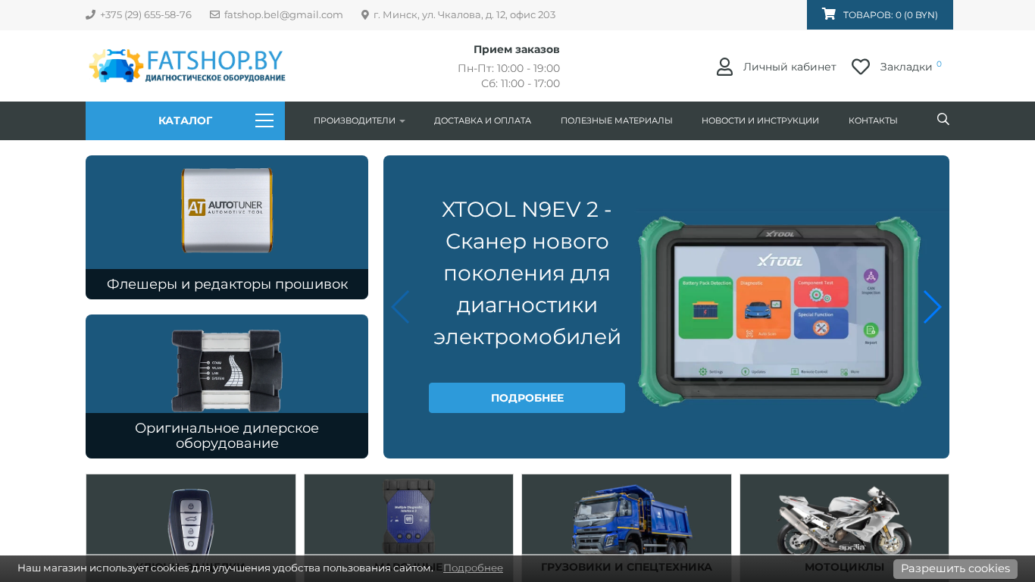Open the ПРОИЗВОДИТЕЛИ dropdown

click(359, 120)
